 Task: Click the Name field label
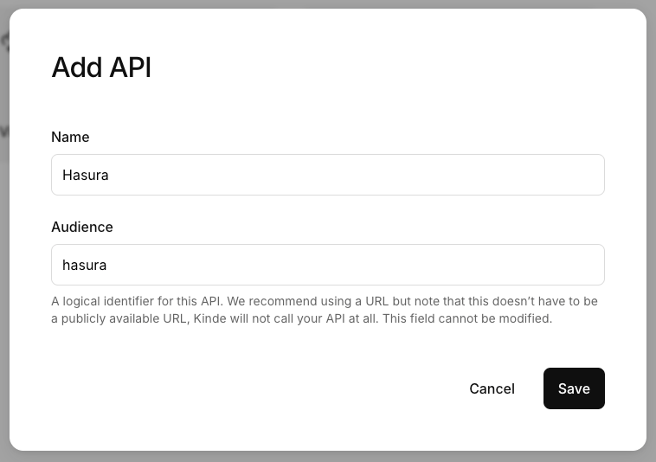pyautogui.click(x=70, y=137)
